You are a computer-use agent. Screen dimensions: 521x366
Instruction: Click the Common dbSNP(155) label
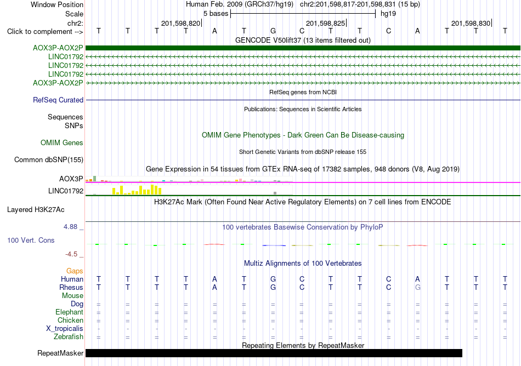click(x=48, y=159)
